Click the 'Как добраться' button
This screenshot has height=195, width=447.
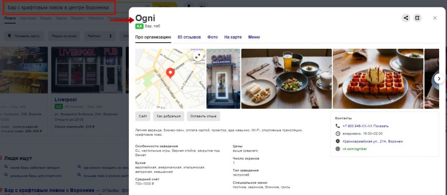click(x=168, y=116)
